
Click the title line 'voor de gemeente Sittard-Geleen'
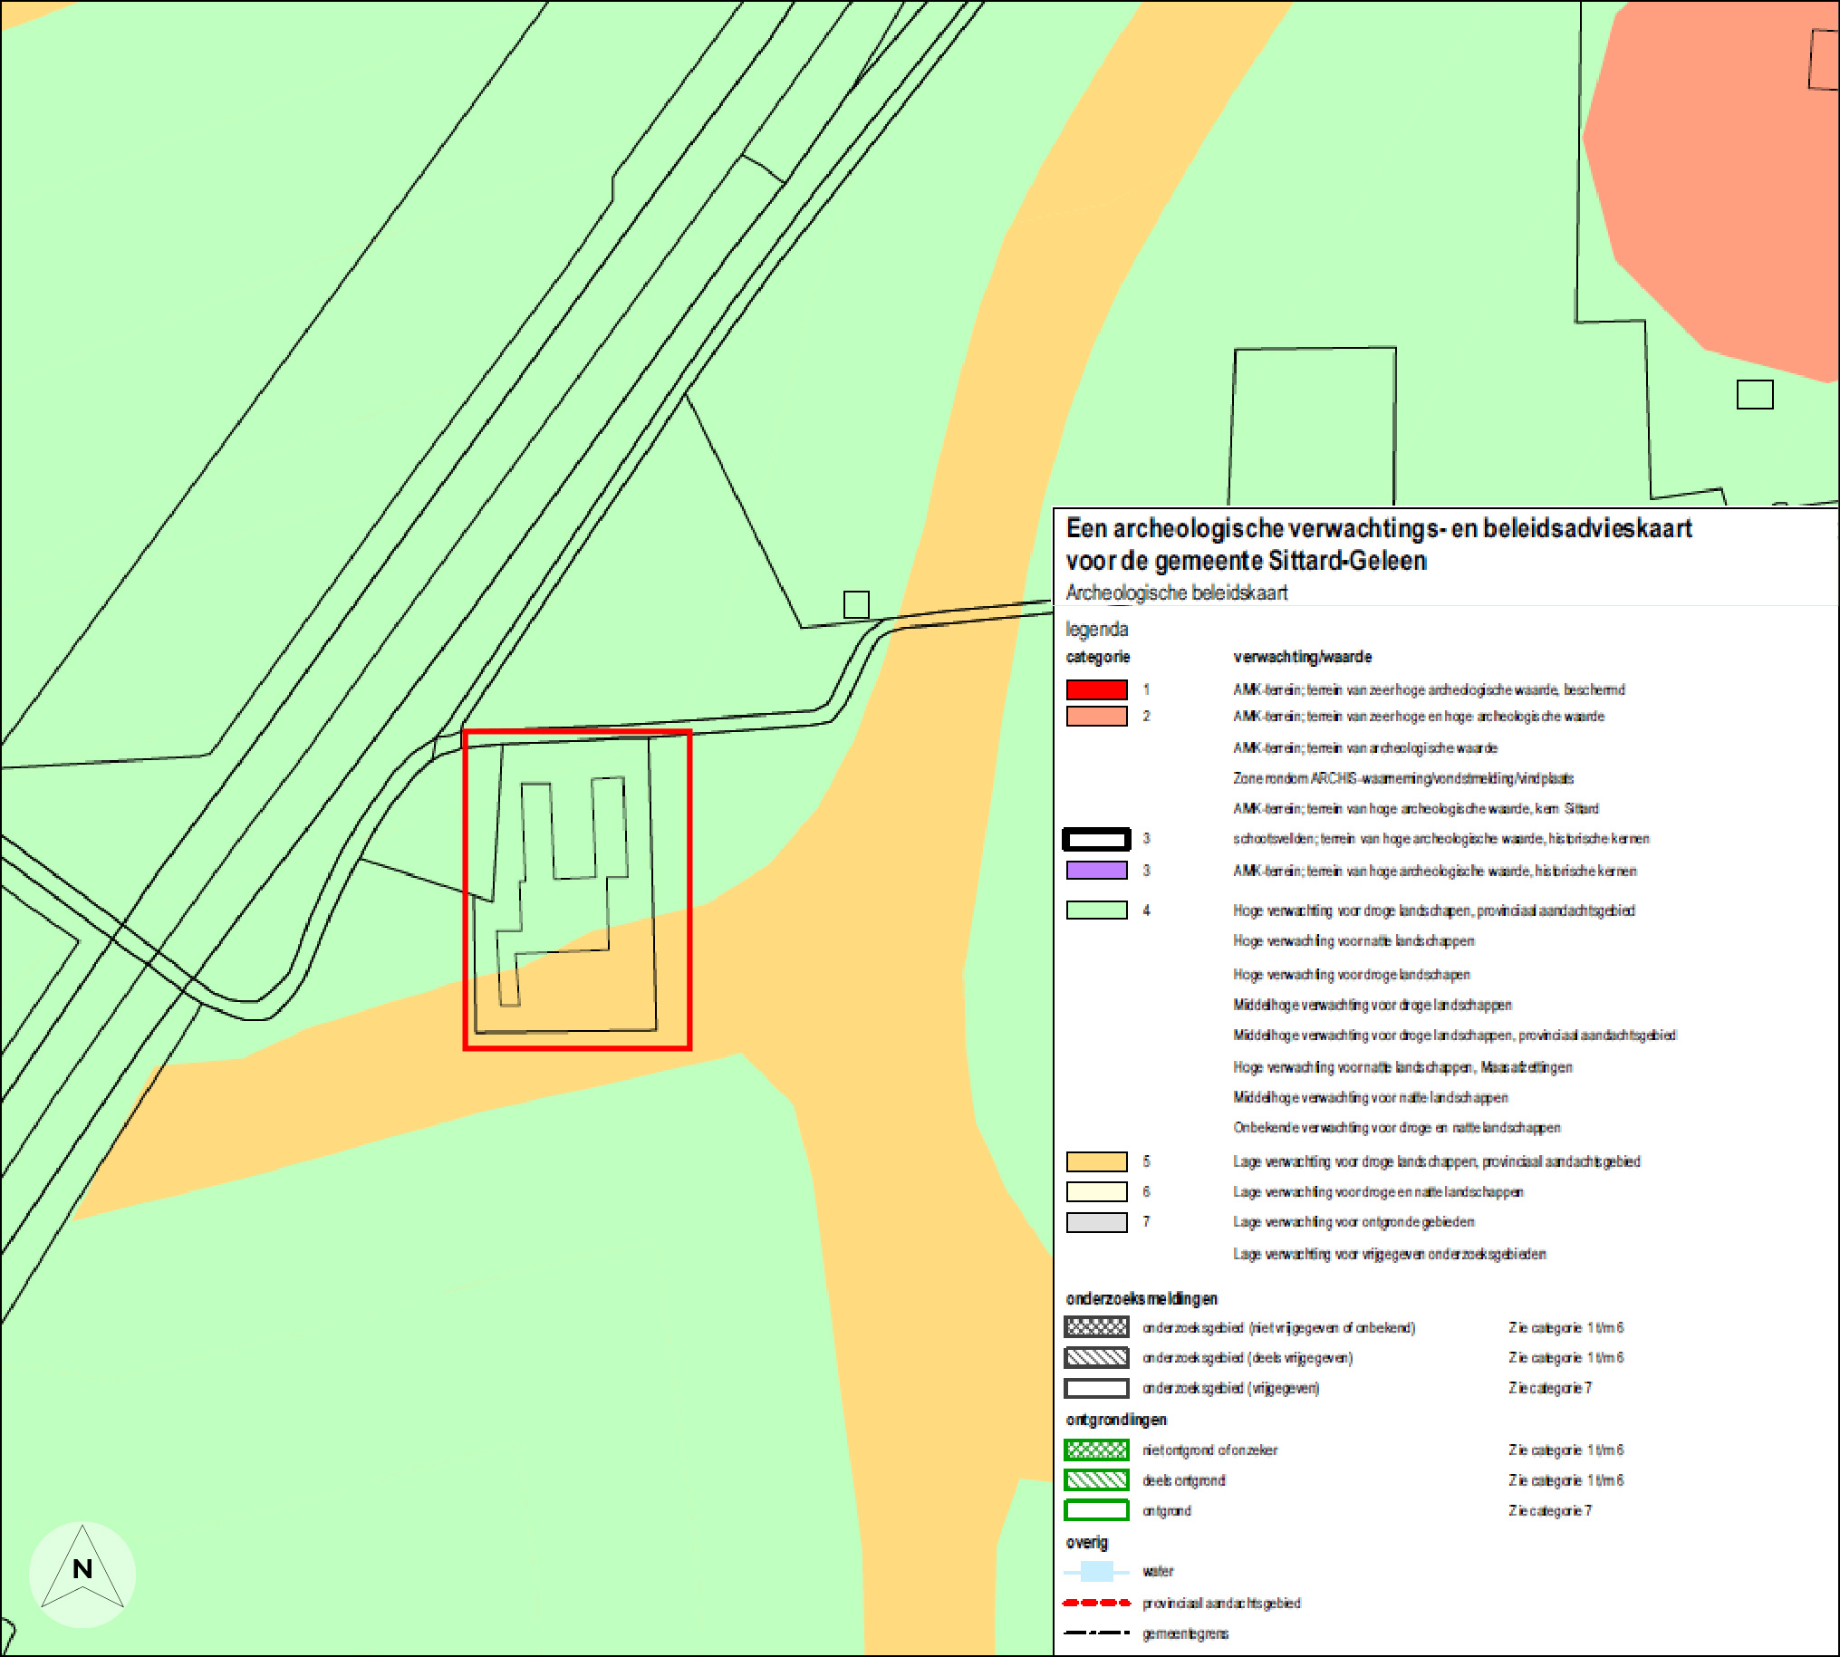pyautogui.click(x=1246, y=561)
